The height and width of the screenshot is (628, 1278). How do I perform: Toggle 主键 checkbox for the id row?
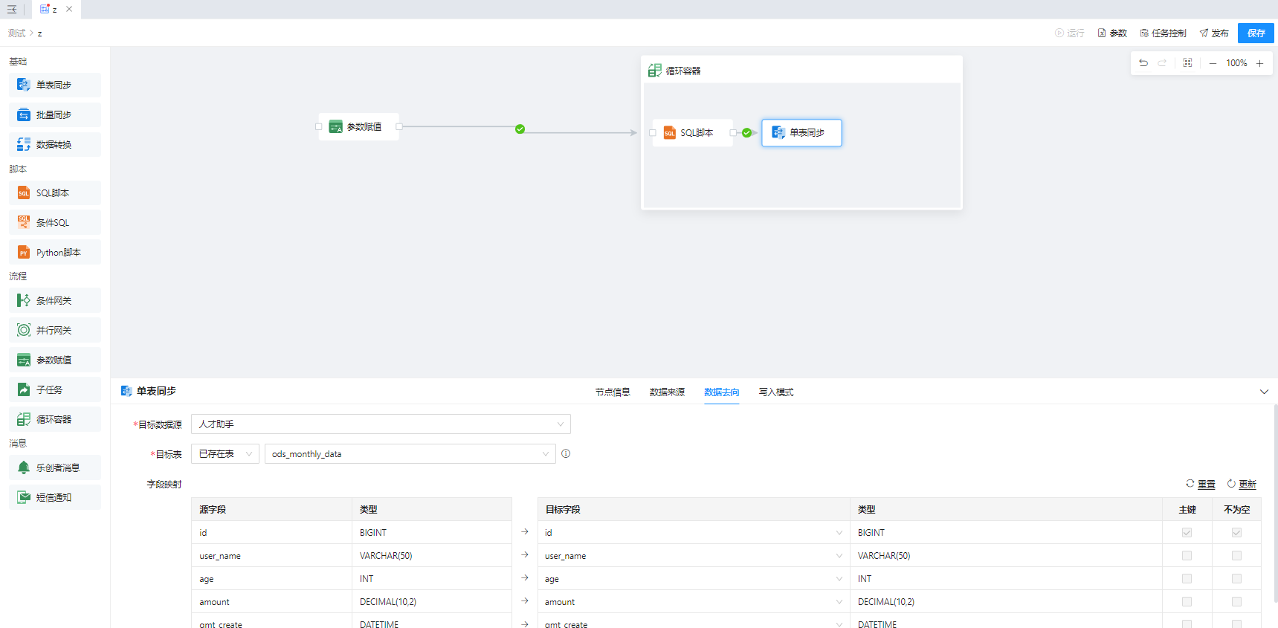click(1187, 532)
